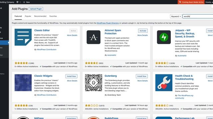Open More Details for Gutenberg

(x=142, y=81)
